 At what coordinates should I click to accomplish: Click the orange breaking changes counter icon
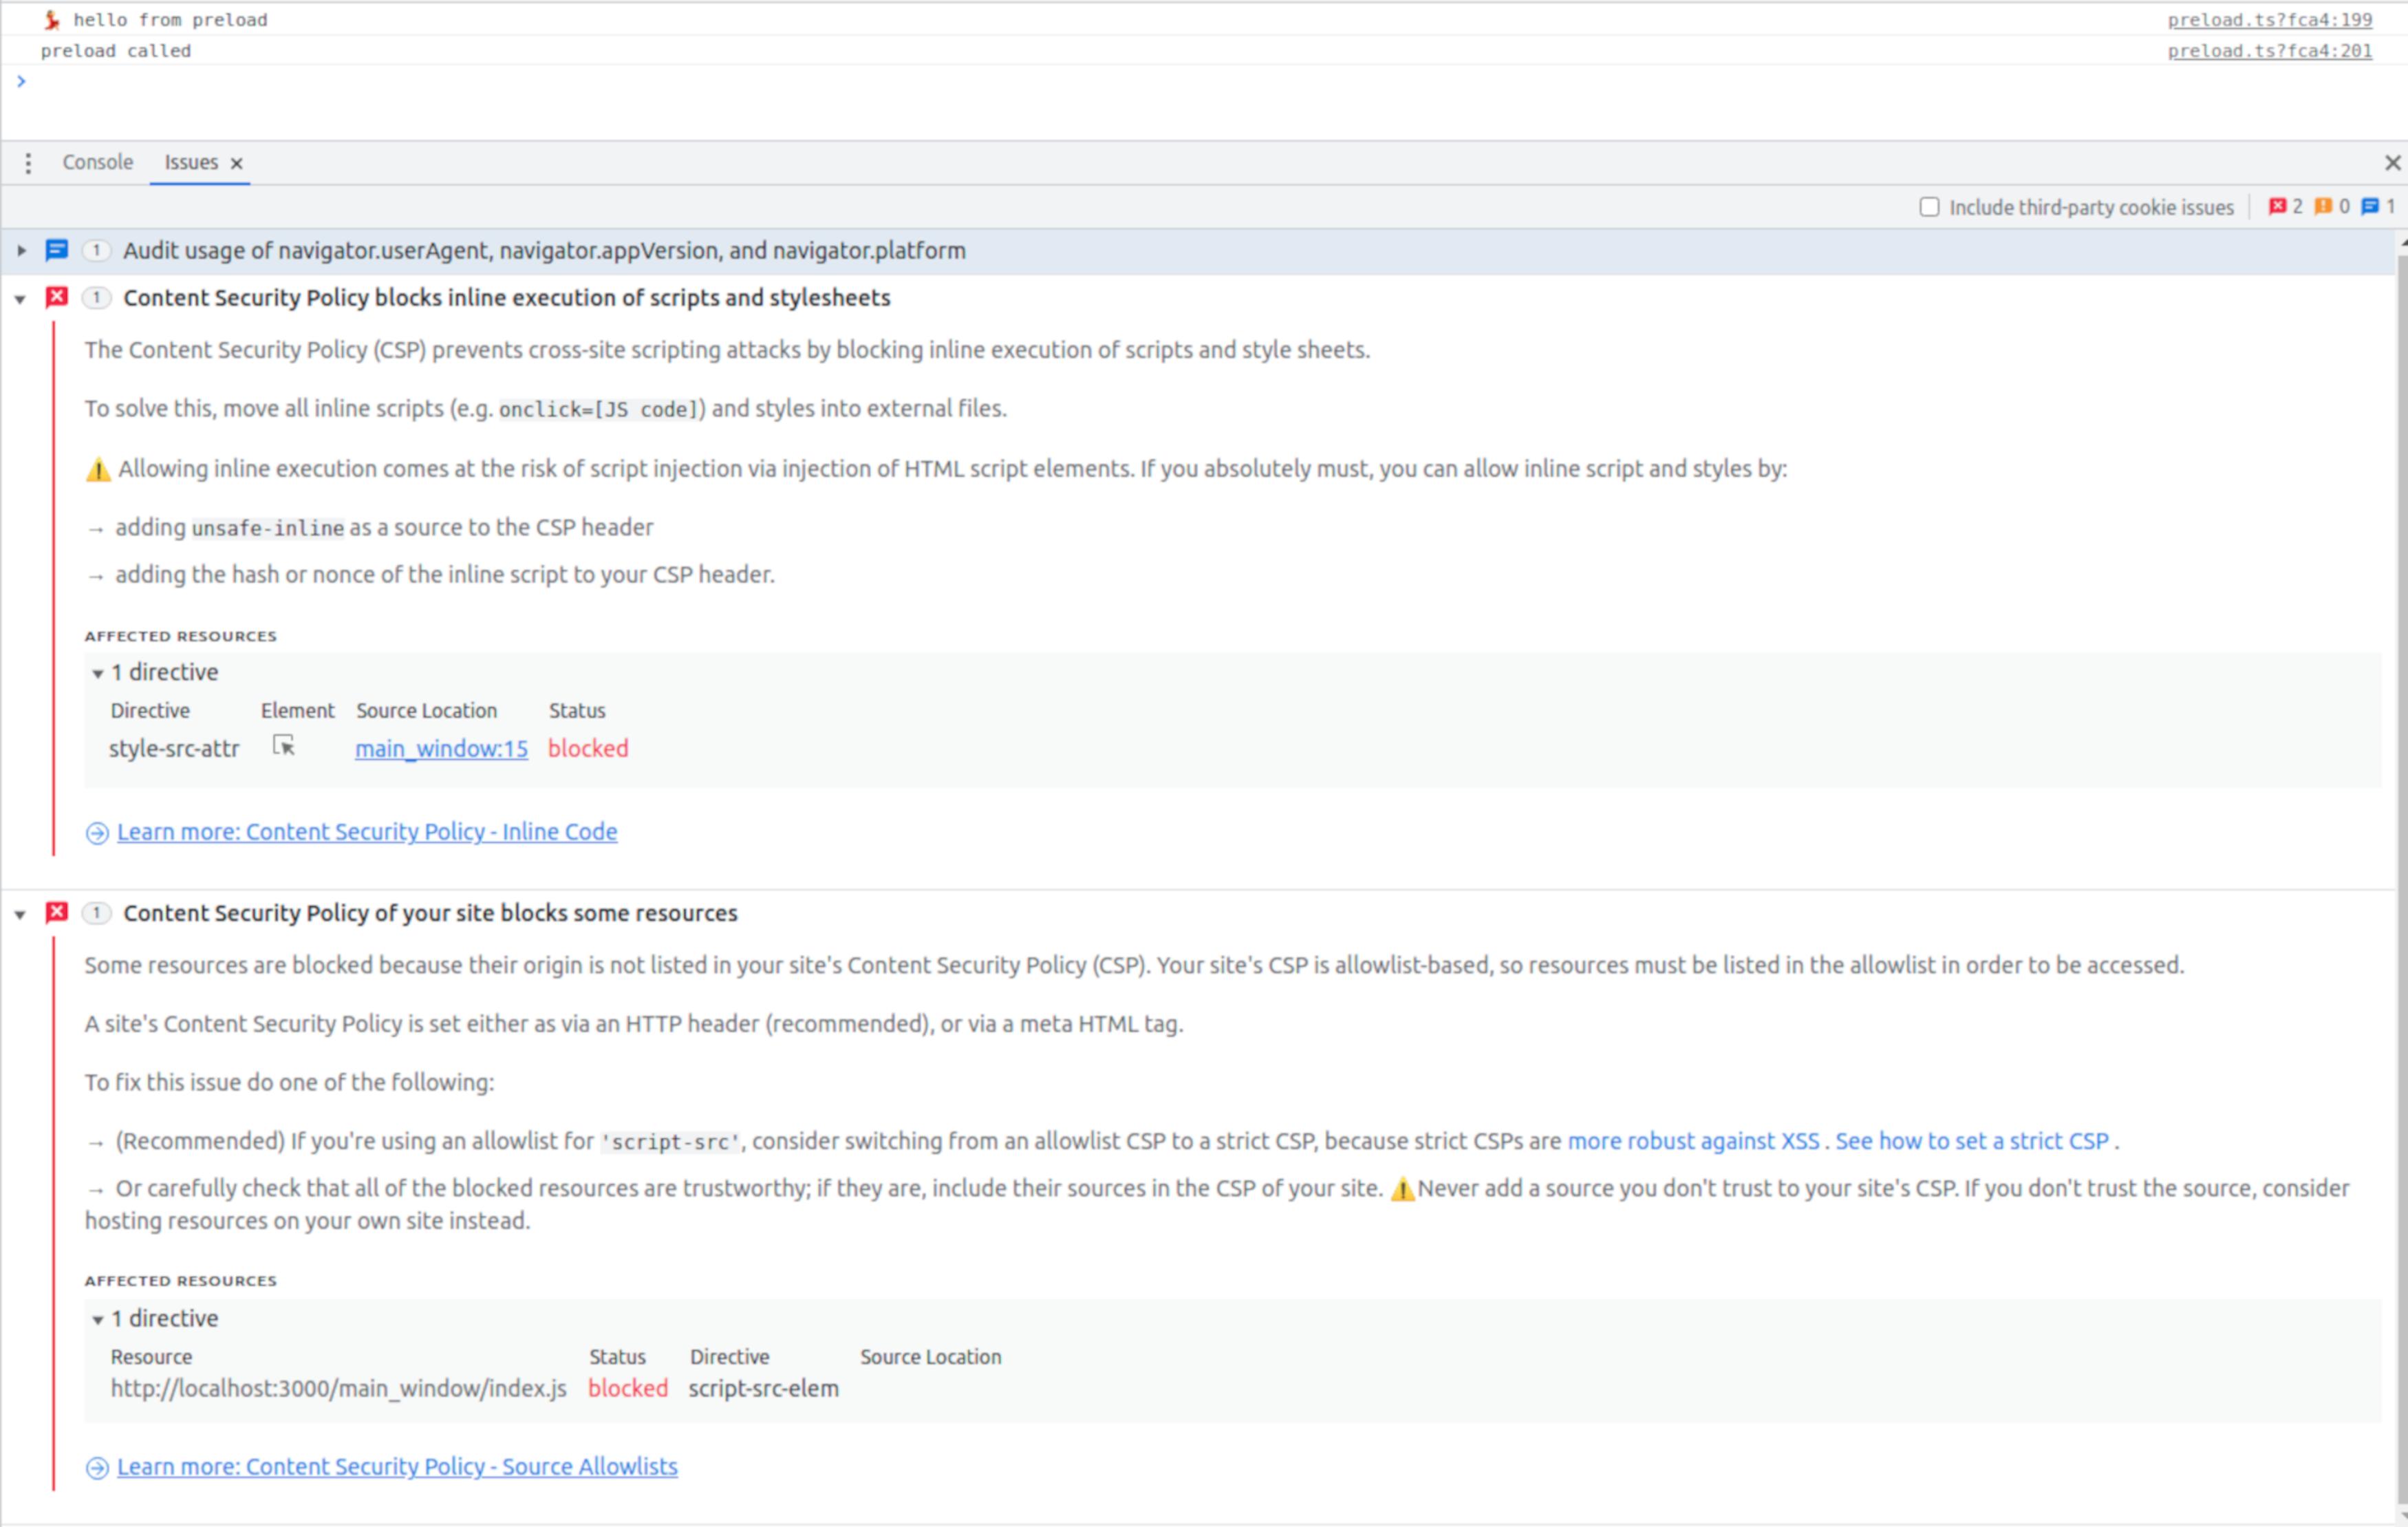pos(2323,207)
